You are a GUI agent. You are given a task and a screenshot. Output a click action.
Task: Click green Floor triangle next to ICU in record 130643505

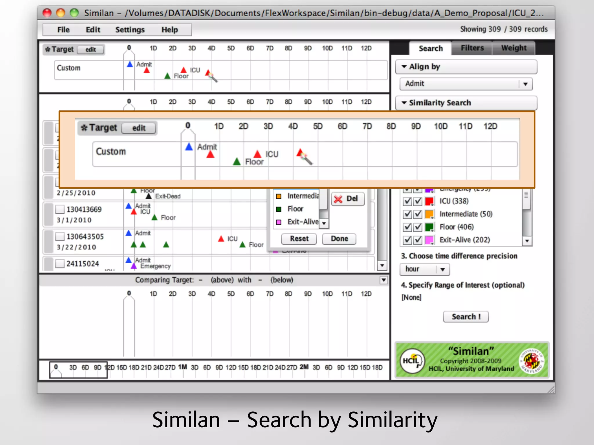tap(242, 245)
